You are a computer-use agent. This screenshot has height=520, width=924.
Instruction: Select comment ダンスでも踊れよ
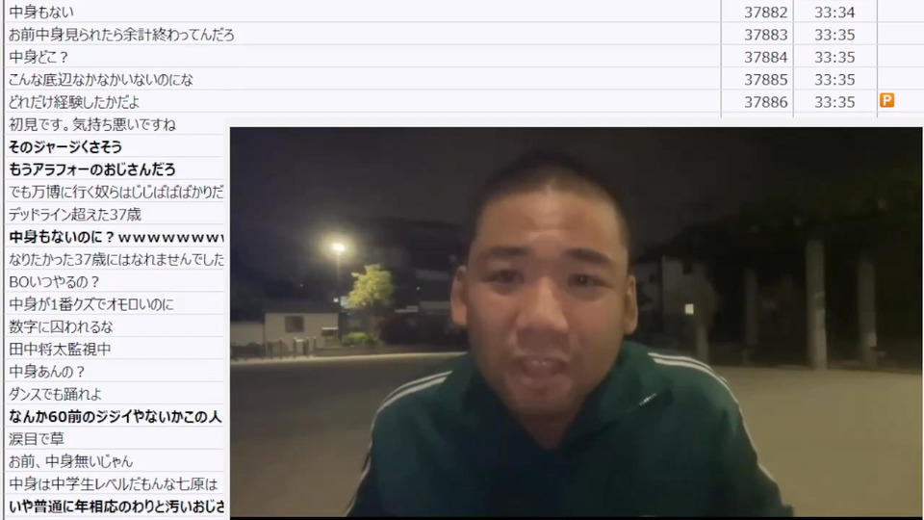click(x=55, y=394)
